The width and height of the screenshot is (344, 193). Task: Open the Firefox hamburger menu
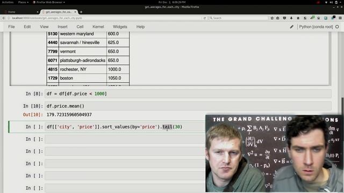point(340,18)
